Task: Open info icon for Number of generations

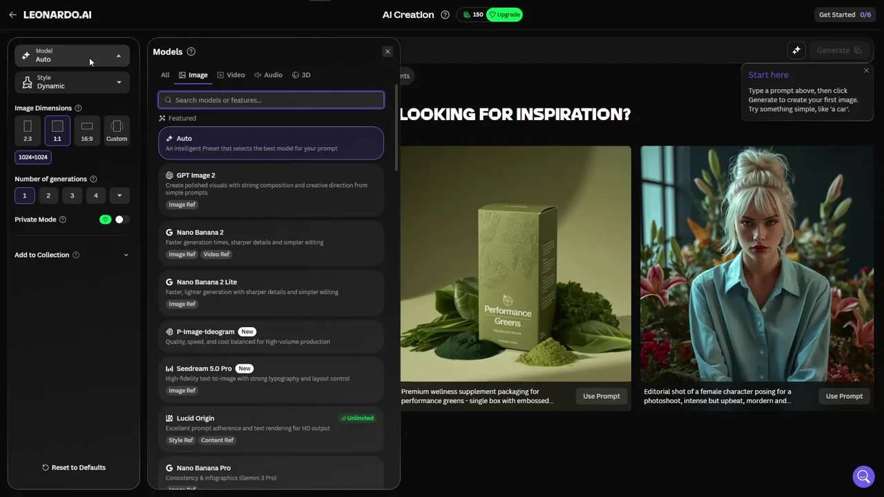Action: pyautogui.click(x=93, y=179)
